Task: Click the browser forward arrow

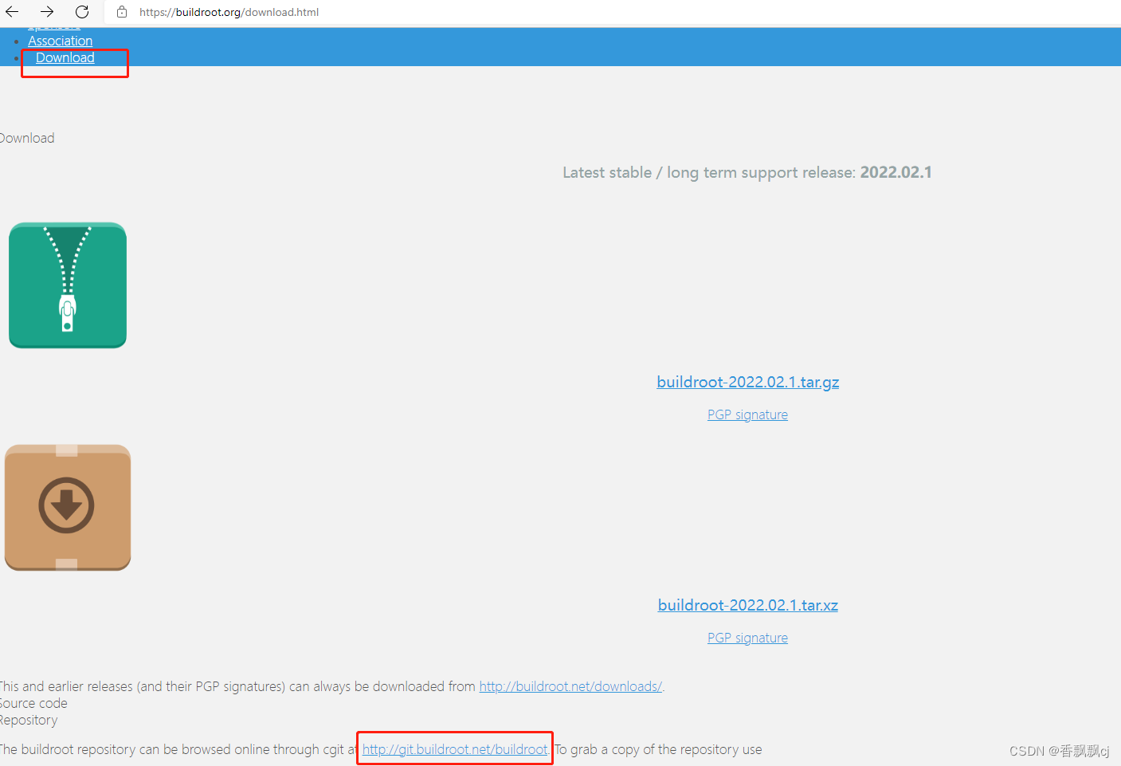Action: [46, 12]
